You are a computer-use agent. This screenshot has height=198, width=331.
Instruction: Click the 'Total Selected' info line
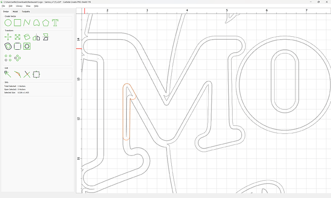click(x=15, y=86)
